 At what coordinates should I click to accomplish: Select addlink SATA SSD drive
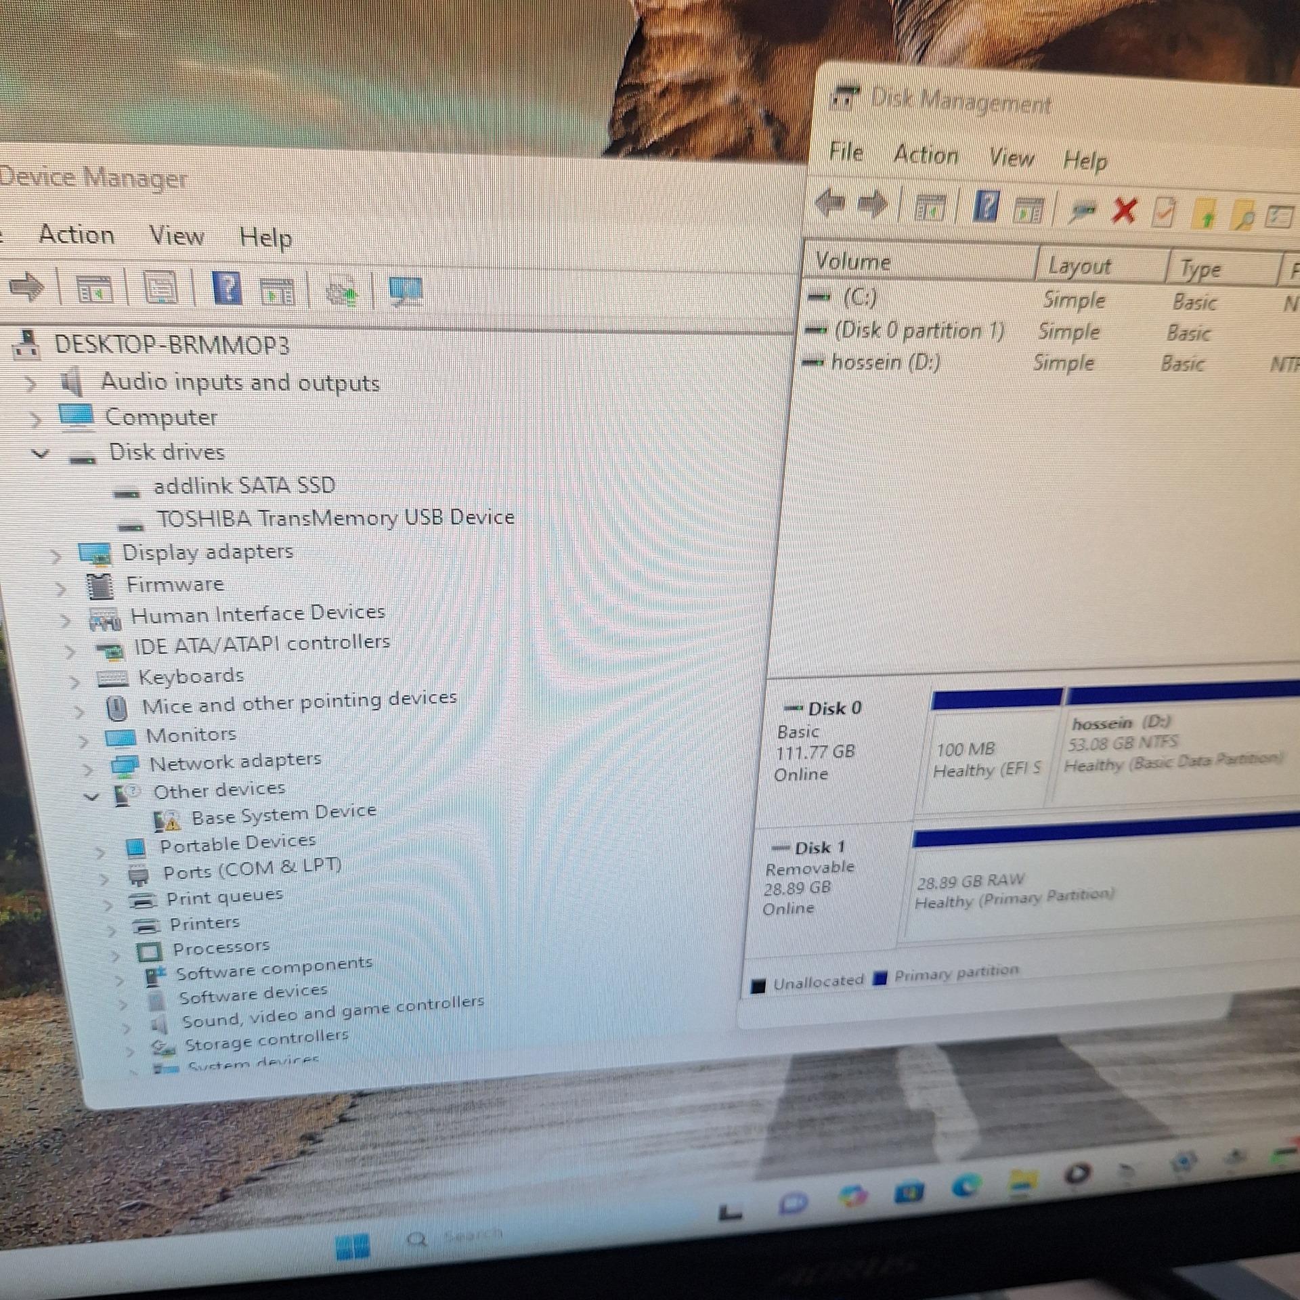click(244, 485)
